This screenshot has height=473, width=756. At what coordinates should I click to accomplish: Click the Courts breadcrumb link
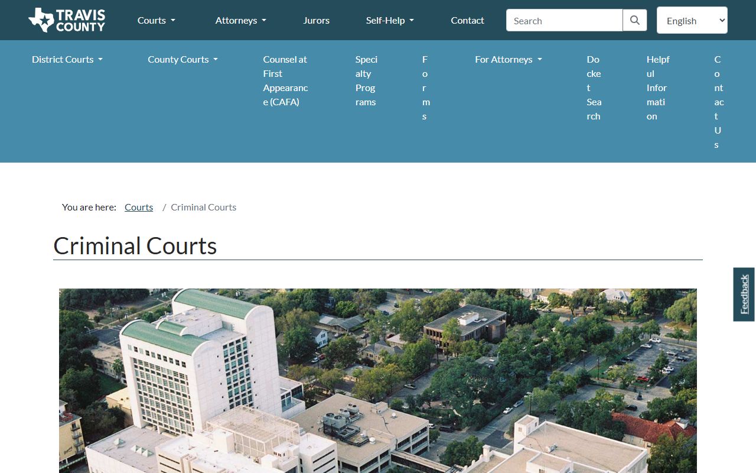coord(139,207)
